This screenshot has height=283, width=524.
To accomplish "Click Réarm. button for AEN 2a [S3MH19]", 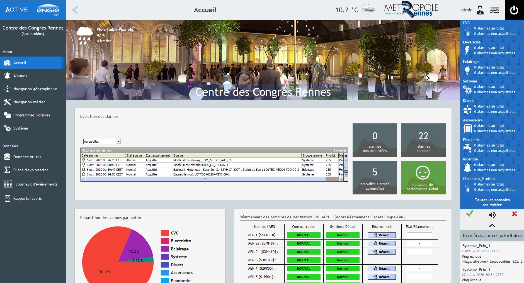I will click(382, 243).
